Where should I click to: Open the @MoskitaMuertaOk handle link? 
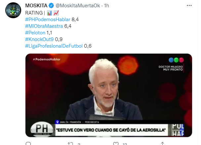(x=78, y=6)
